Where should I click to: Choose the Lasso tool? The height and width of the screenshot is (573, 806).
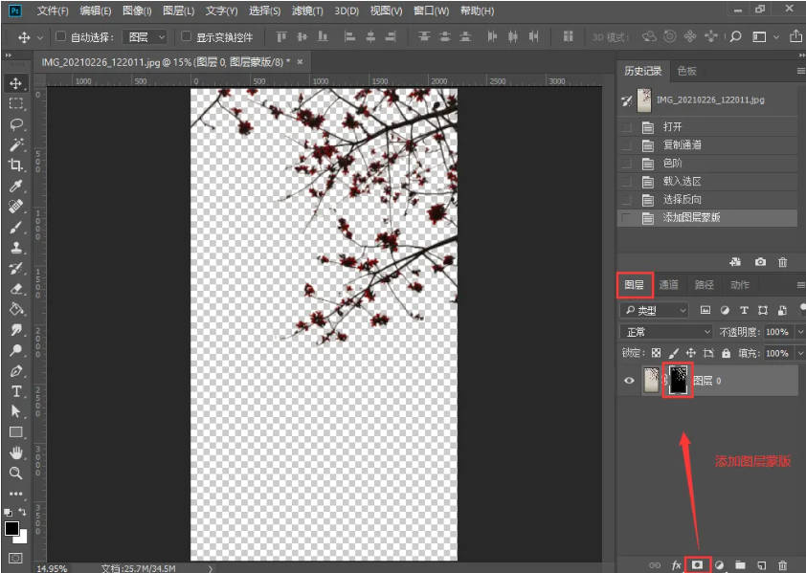point(16,124)
